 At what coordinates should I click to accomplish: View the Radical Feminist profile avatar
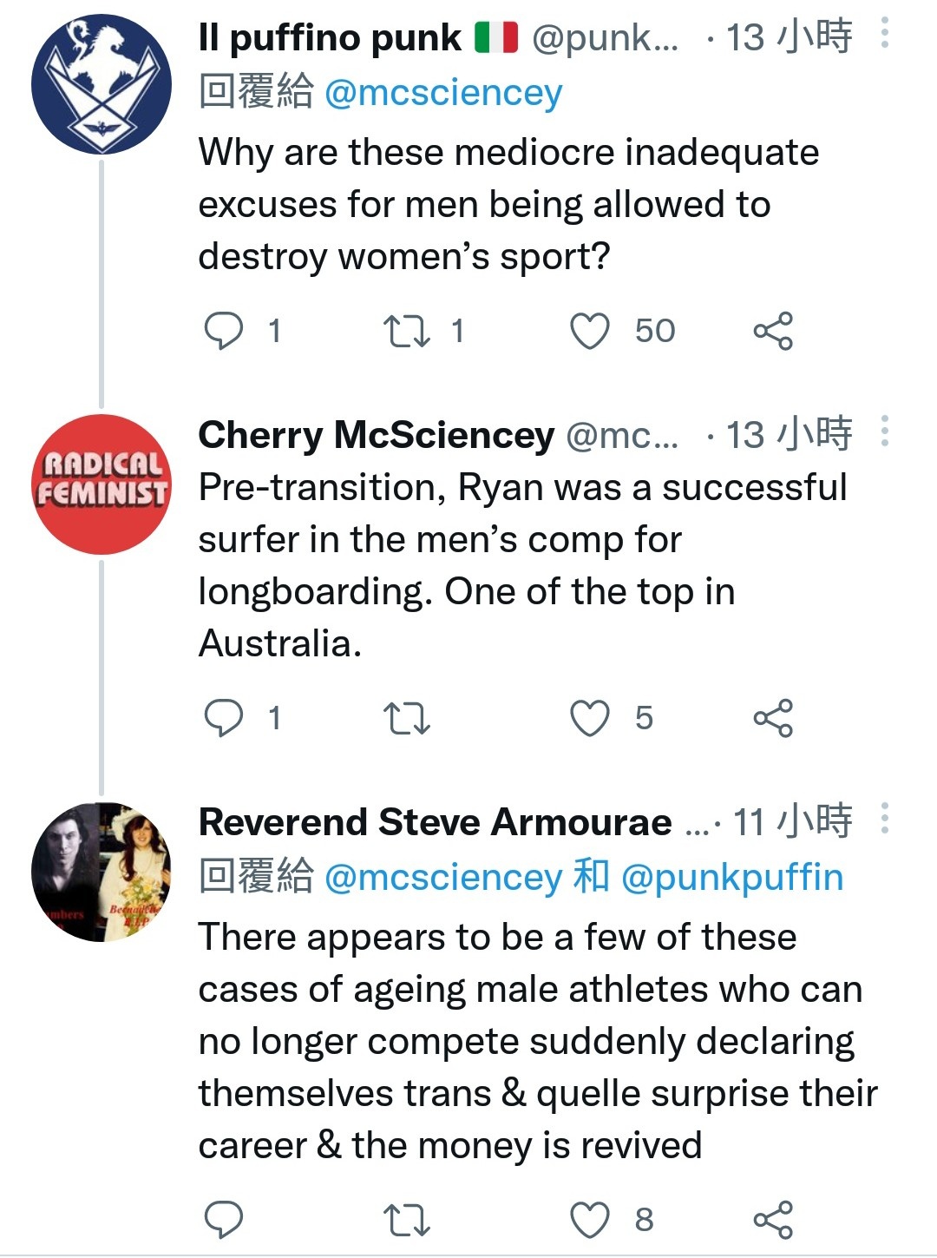click(x=102, y=484)
